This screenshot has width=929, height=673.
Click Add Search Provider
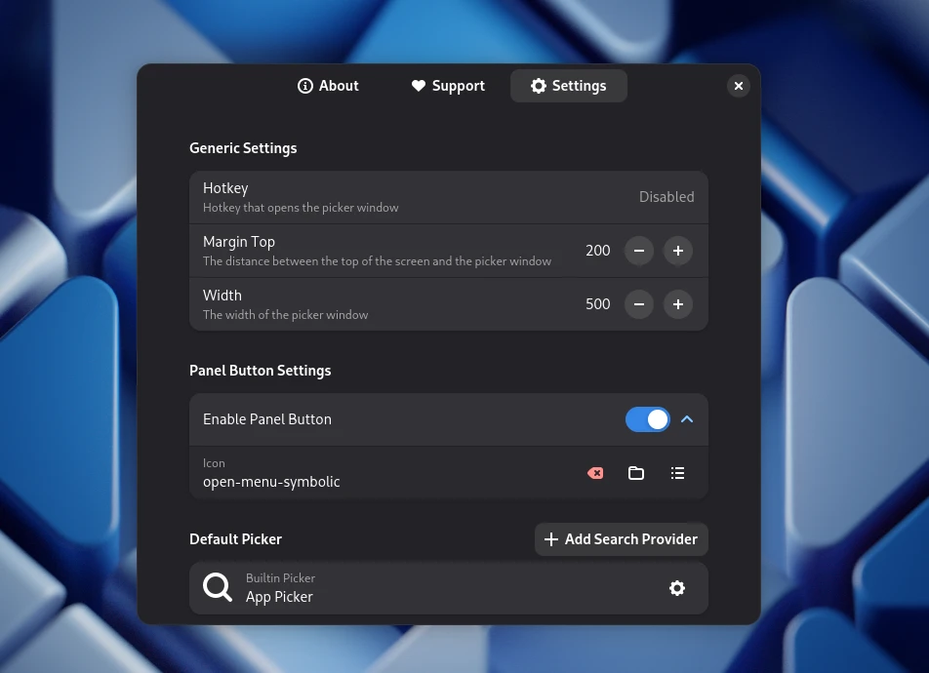tap(621, 539)
